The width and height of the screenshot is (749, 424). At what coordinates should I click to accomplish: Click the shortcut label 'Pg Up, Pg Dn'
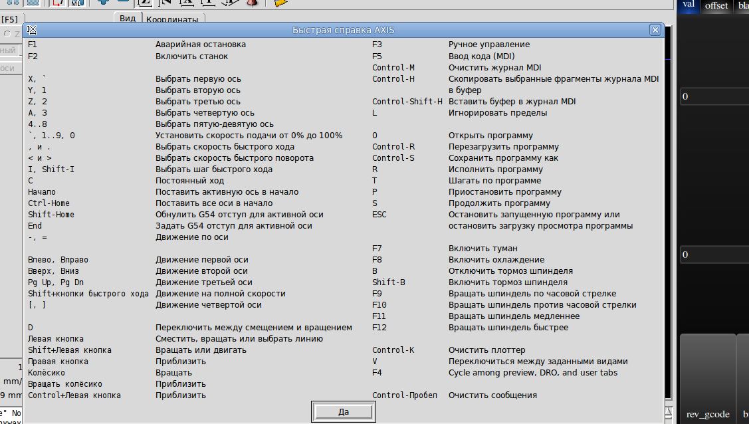pos(56,282)
